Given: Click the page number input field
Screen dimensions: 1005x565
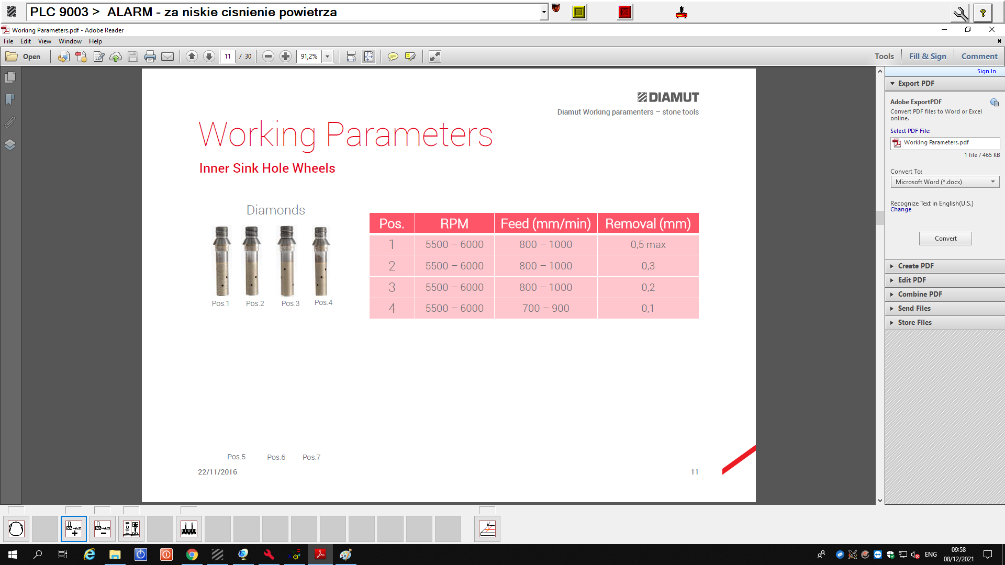Looking at the screenshot, I should coord(228,56).
